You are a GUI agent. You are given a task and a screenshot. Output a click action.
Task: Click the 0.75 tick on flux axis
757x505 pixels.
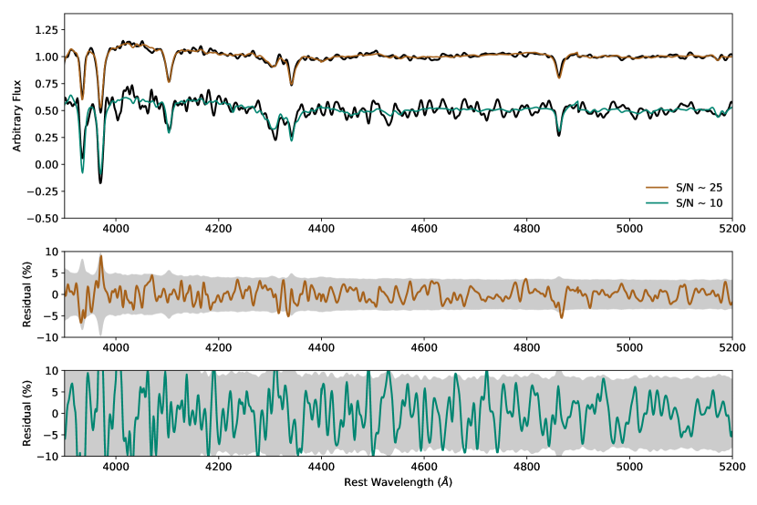pos(47,84)
